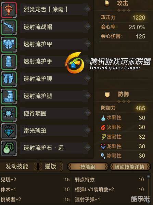Image resolution: width=153 pixels, height=205 pixels.
Task: Click the 速射流护石·远 item name row
Action: tap(54, 148)
